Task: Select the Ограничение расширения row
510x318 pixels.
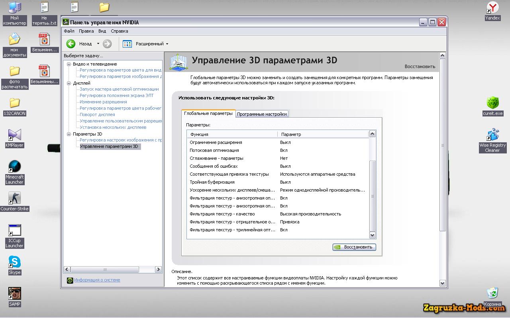Action: pyautogui.click(x=278, y=142)
